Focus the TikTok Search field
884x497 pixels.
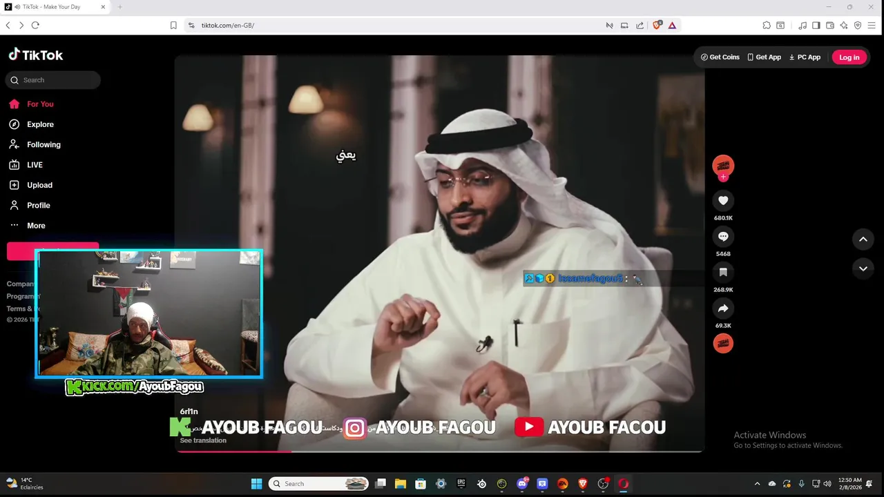(53, 80)
